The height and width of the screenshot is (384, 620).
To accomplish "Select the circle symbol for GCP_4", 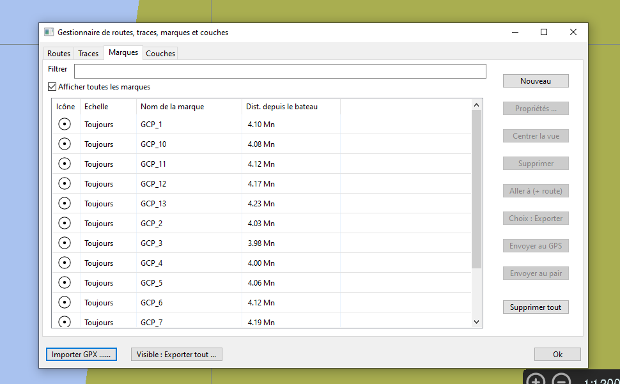I will click(64, 262).
